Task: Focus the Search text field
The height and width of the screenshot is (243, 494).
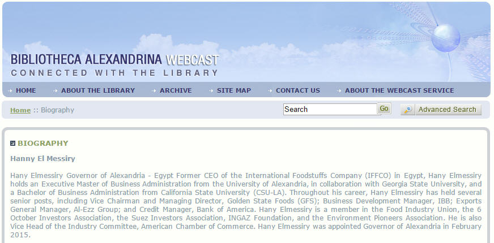Action: pos(330,110)
